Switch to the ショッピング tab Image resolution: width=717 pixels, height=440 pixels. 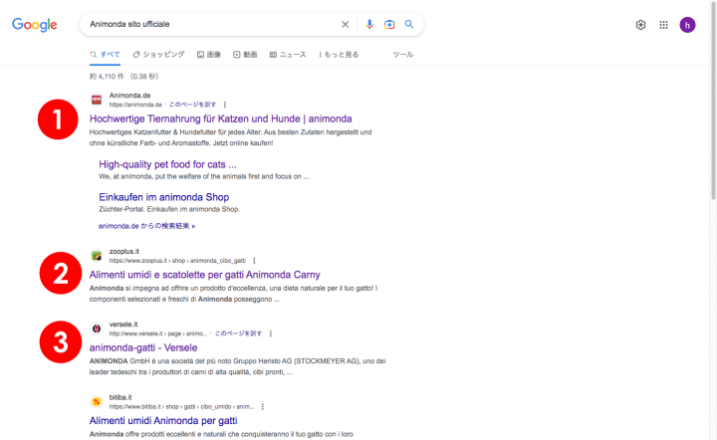(159, 54)
